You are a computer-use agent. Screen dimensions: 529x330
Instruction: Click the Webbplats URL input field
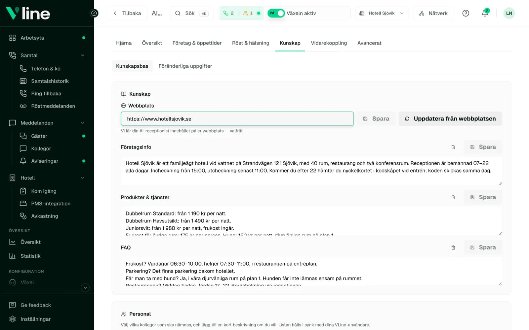237,119
